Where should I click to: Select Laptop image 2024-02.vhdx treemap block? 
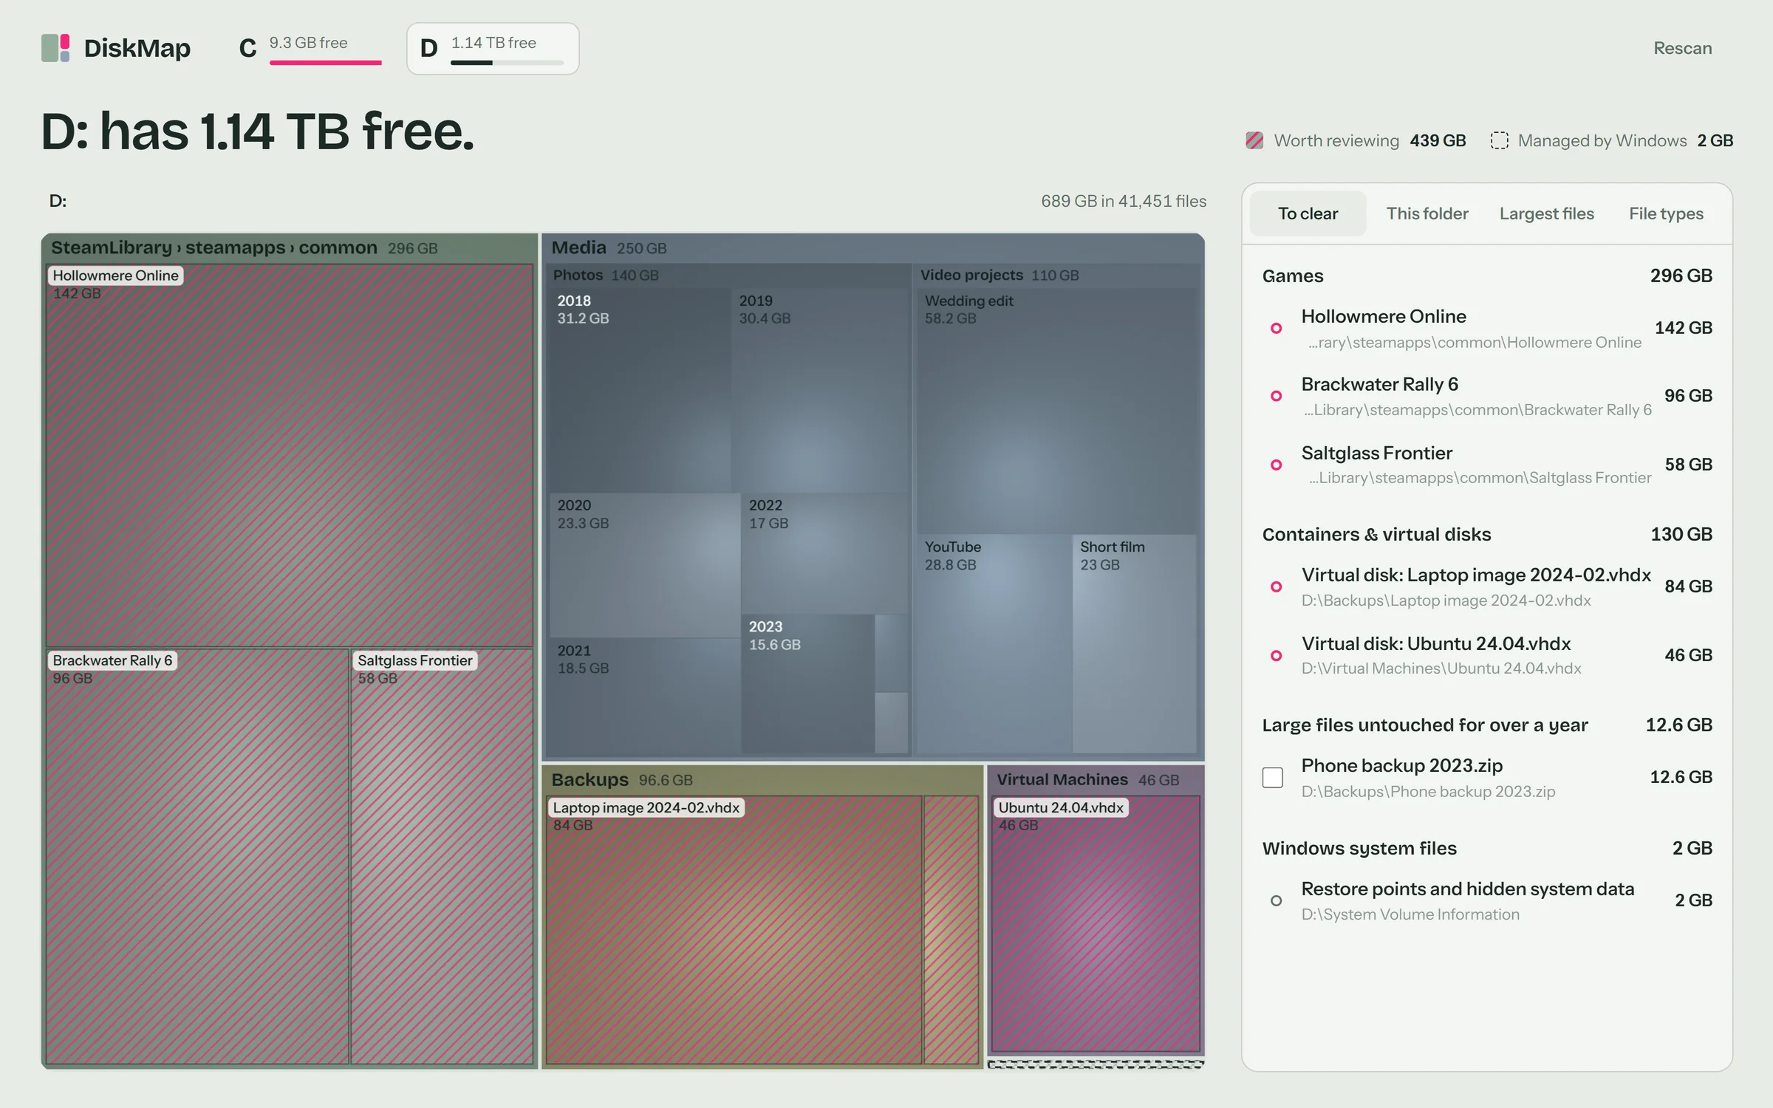tap(734, 930)
